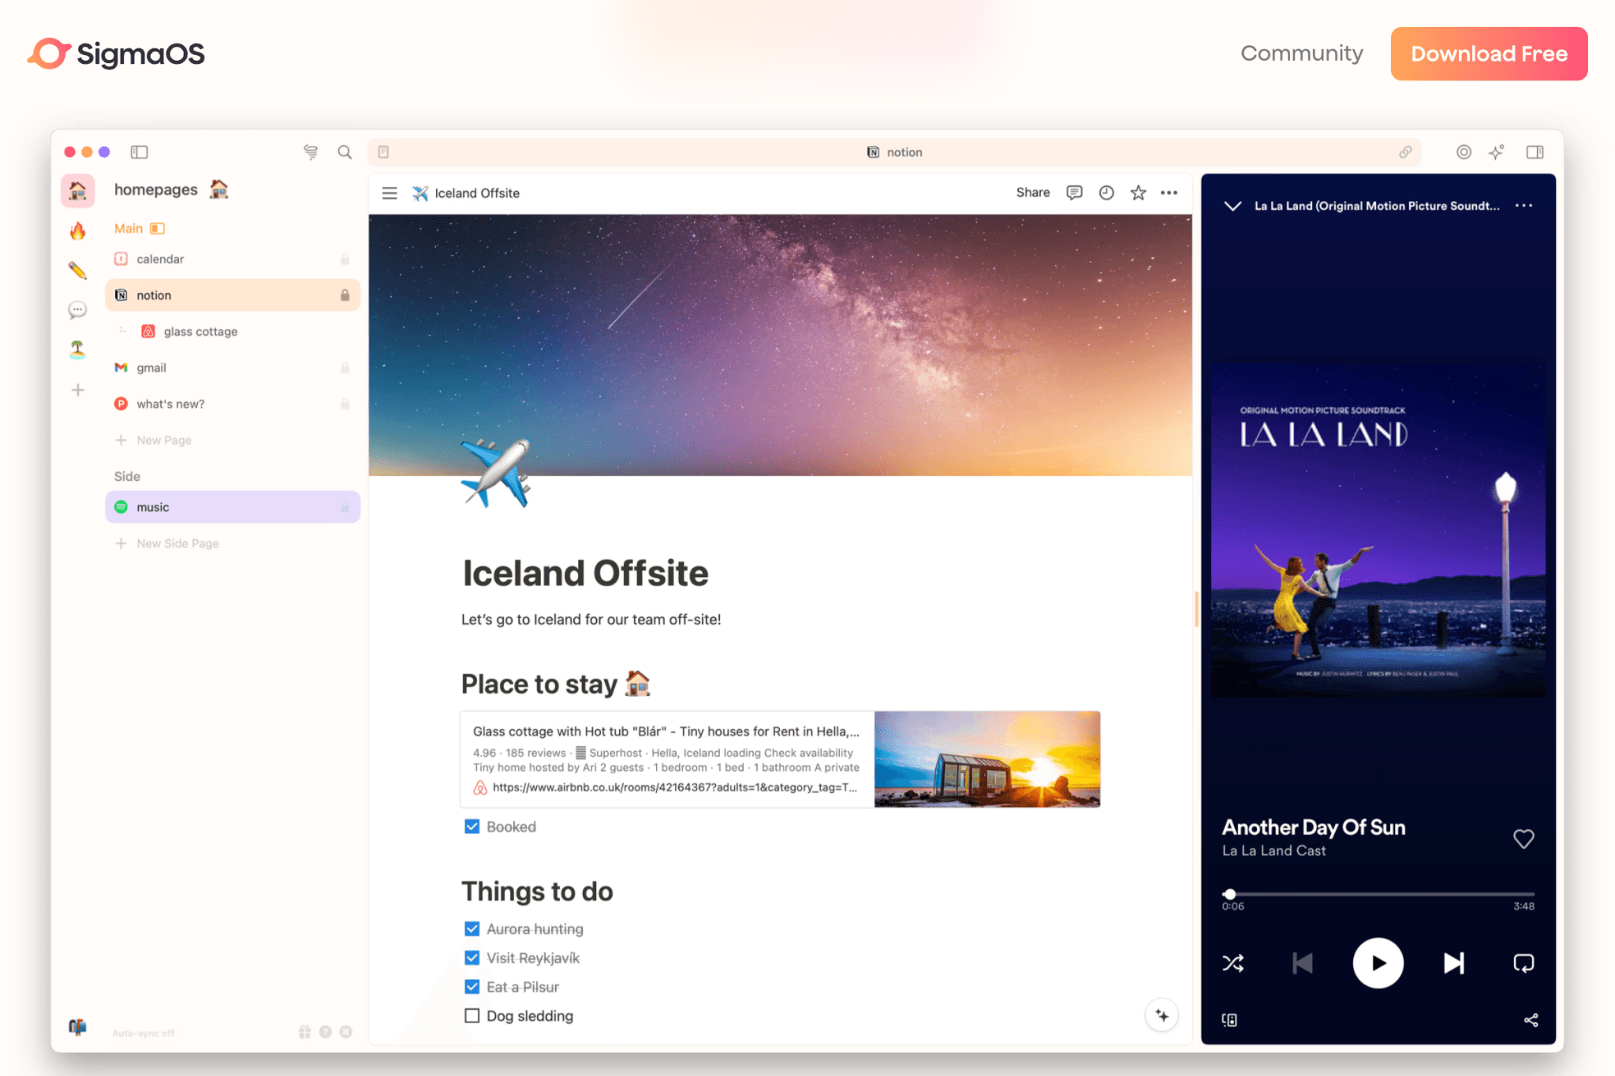Collapse the La La Land player via the chevron
The width and height of the screenshot is (1615, 1076).
(x=1233, y=206)
